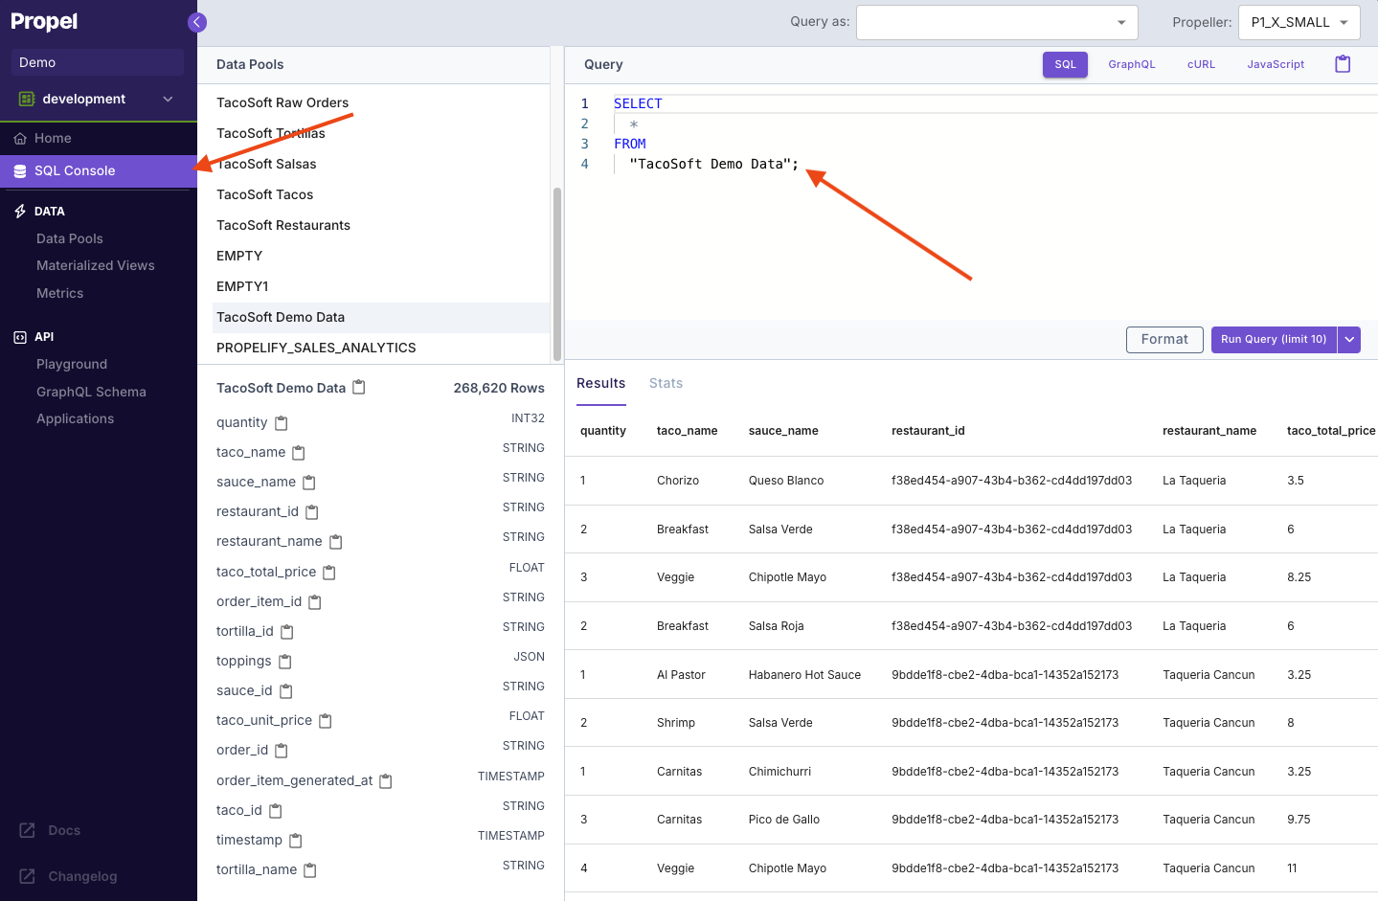Copy the TacoSoft Demo Data name
The height and width of the screenshot is (901, 1378).
358,386
